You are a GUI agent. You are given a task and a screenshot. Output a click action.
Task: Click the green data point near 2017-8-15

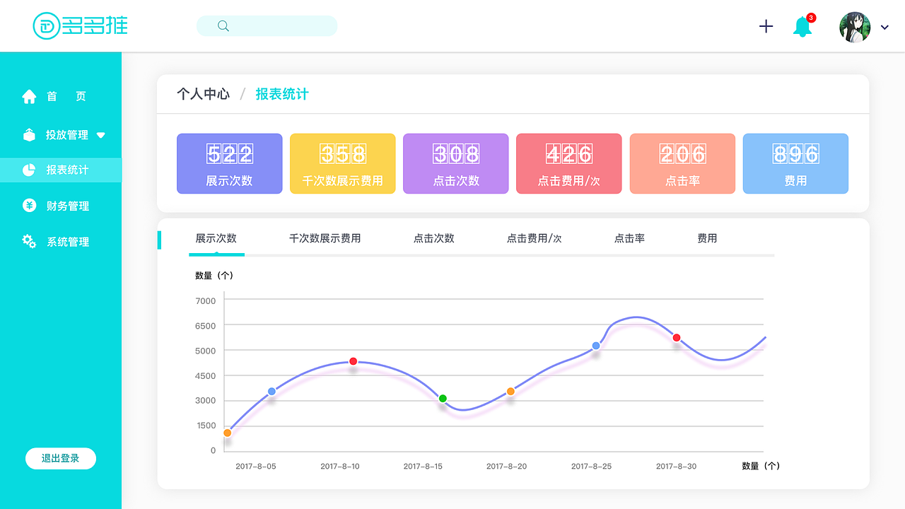pyautogui.click(x=443, y=399)
